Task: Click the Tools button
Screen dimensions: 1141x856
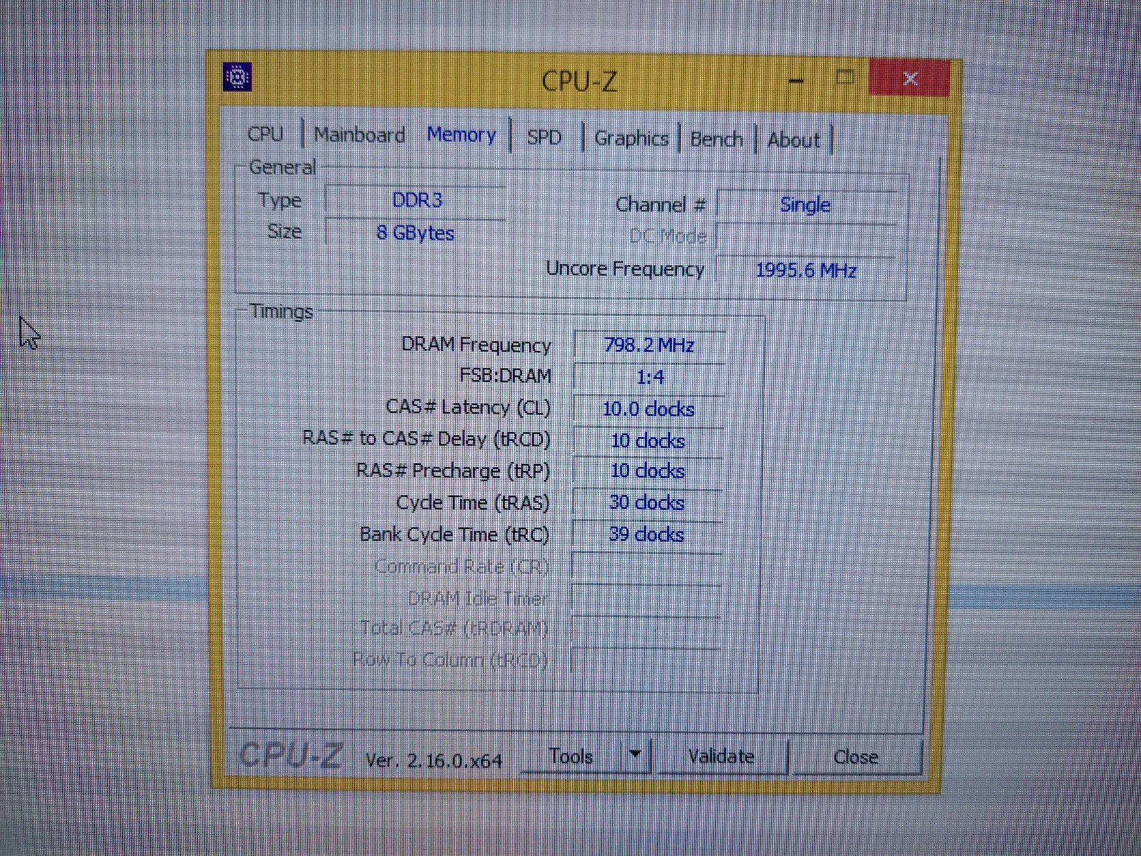Action: (x=571, y=756)
